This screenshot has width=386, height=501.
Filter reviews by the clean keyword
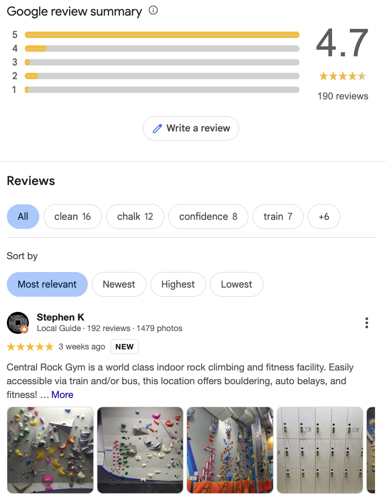(73, 217)
